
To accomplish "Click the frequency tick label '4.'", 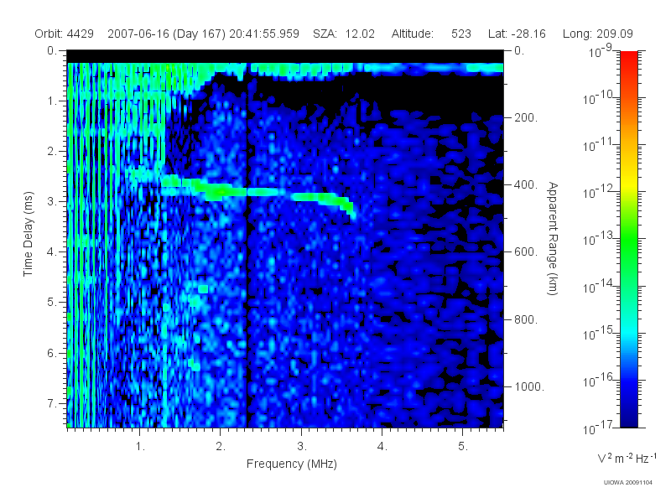I will (382, 447).
